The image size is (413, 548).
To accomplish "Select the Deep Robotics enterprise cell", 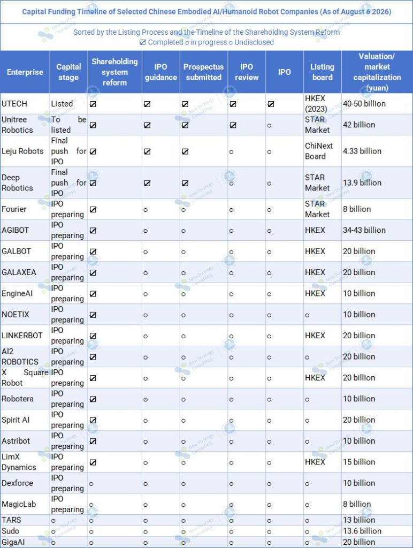I will 25,183.
